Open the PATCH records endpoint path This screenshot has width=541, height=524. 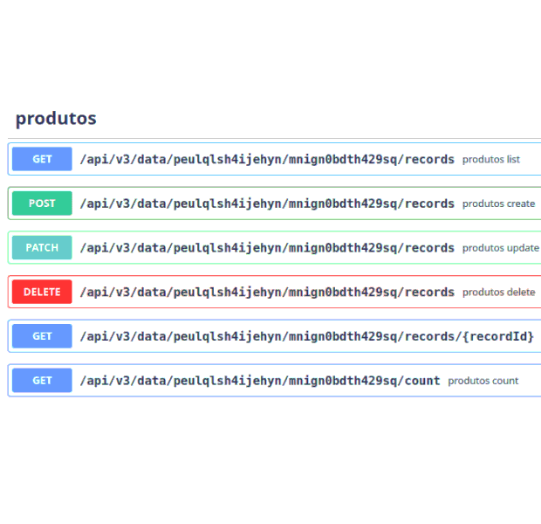click(267, 248)
